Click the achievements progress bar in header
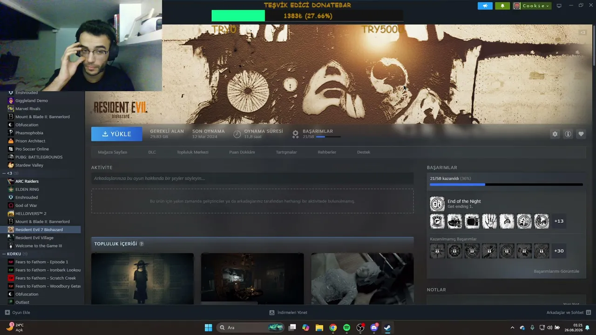 pos(328,137)
